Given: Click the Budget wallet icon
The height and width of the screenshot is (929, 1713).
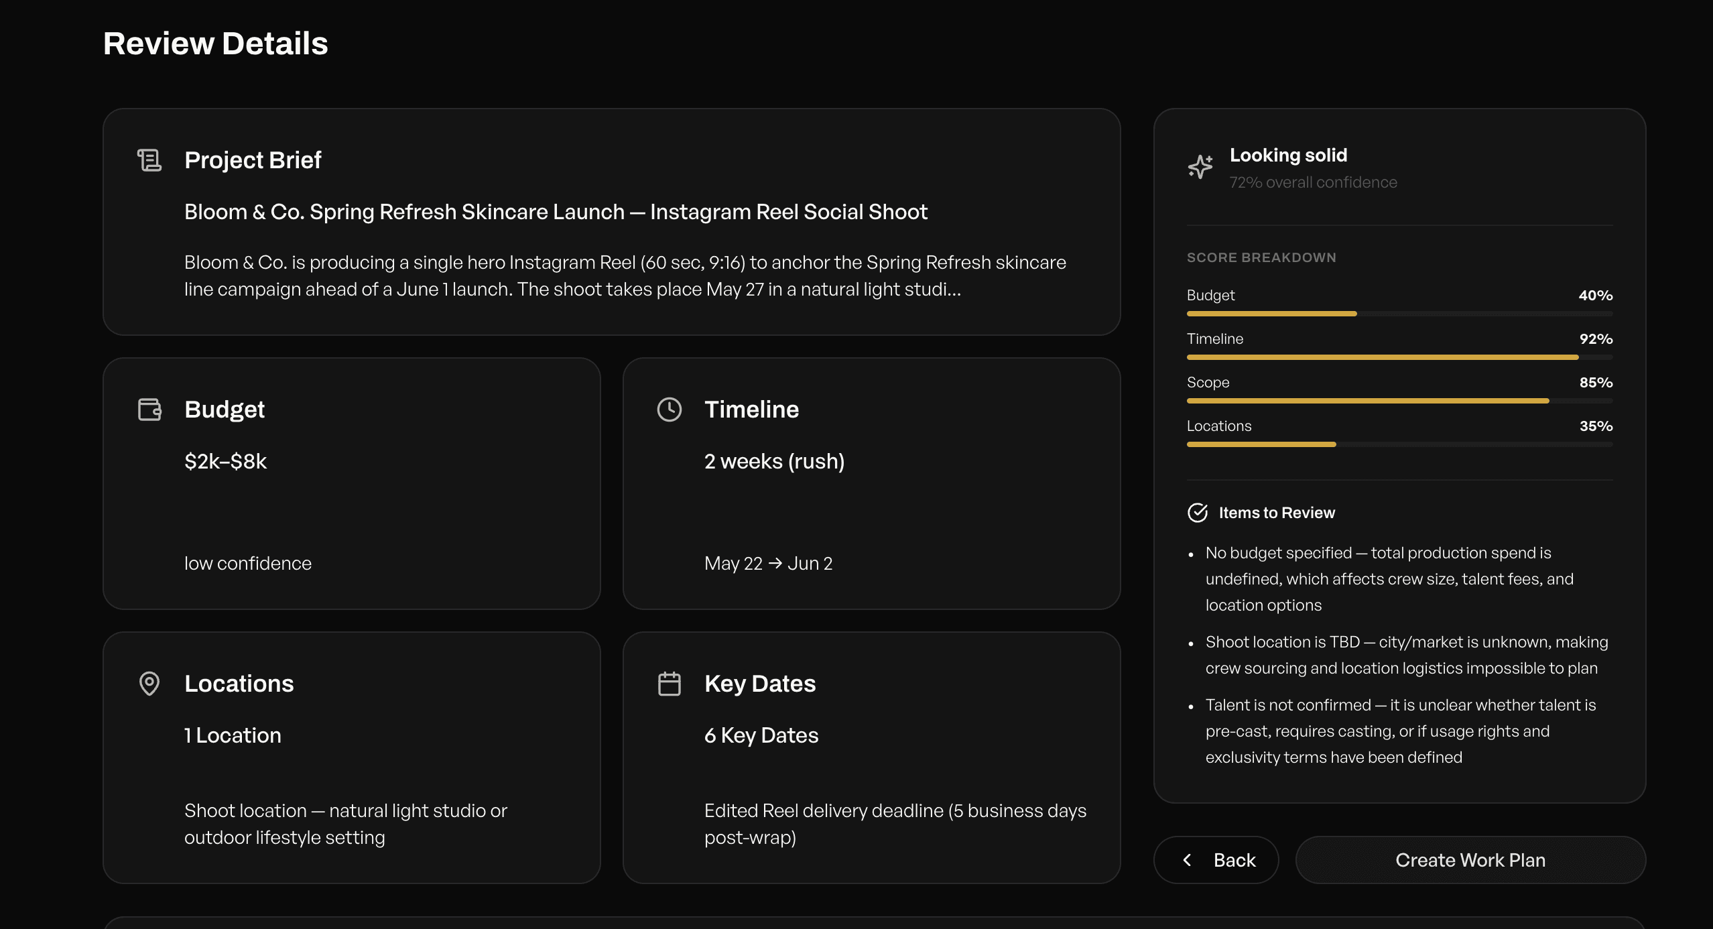Looking at the screenshot, I should [149, 410].
